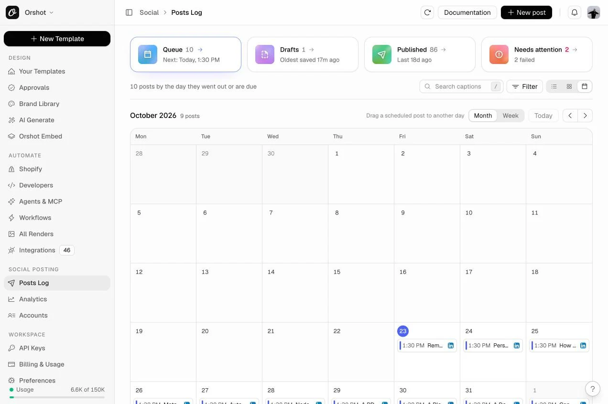Select Month view
The image size is (608, 404).
point(483,116)
